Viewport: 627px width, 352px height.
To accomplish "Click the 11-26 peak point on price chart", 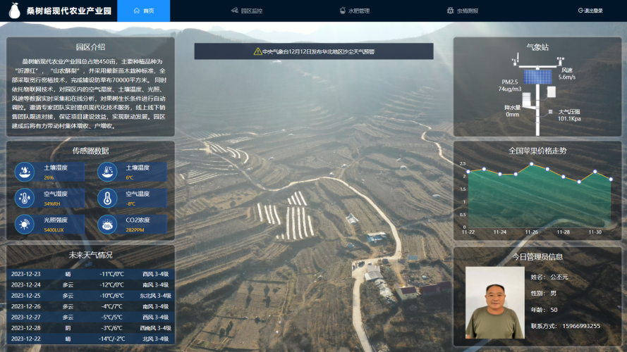I will [x=532, y=164].
